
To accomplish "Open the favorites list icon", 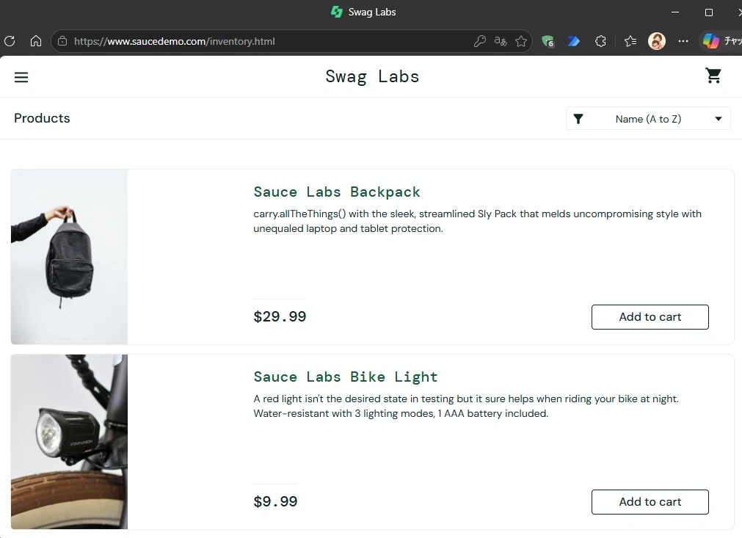I will (630, 41).
